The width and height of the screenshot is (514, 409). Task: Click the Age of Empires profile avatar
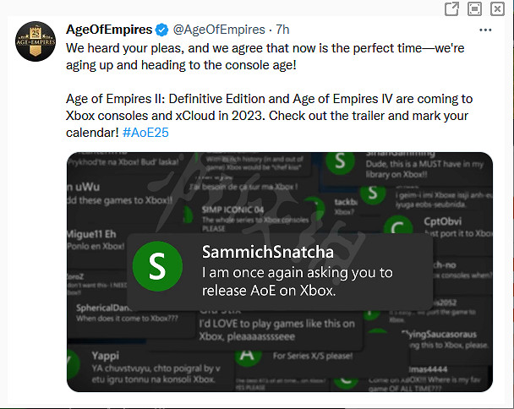click(x=34, y=41)
